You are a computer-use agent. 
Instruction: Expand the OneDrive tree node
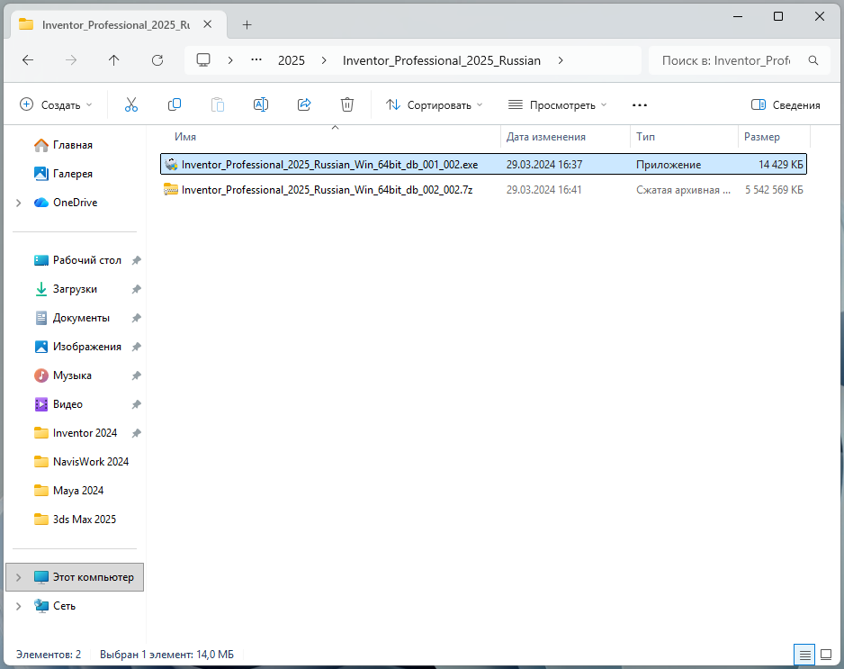coord(19,203)
